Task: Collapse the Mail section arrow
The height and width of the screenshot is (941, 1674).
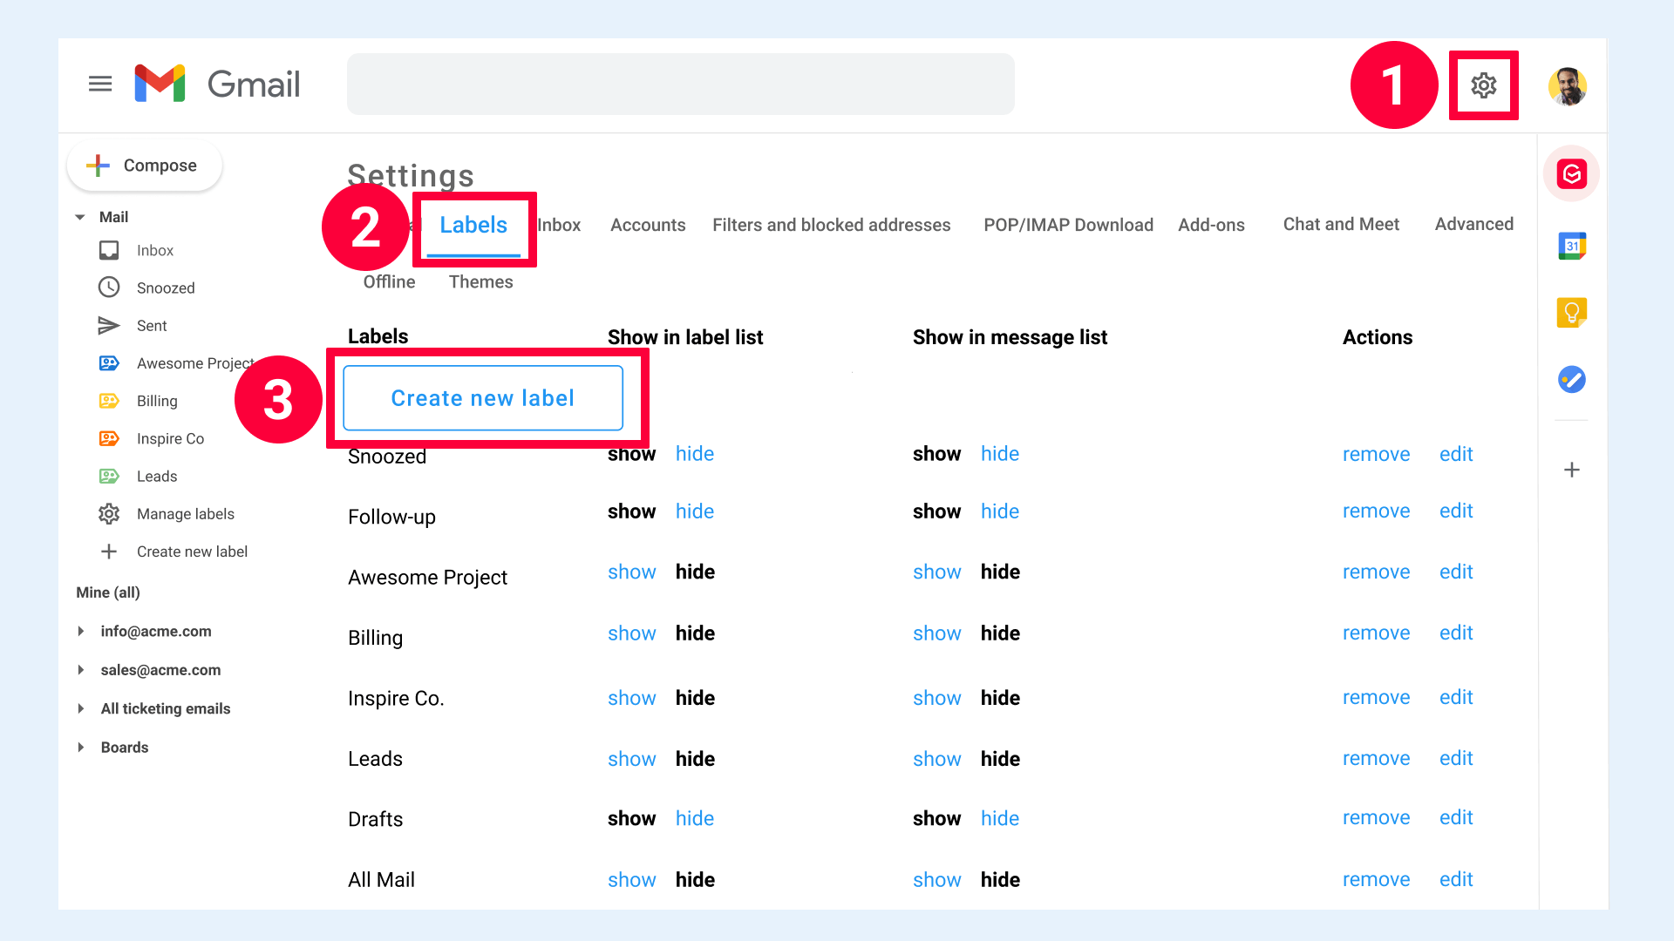Action: 80,217
